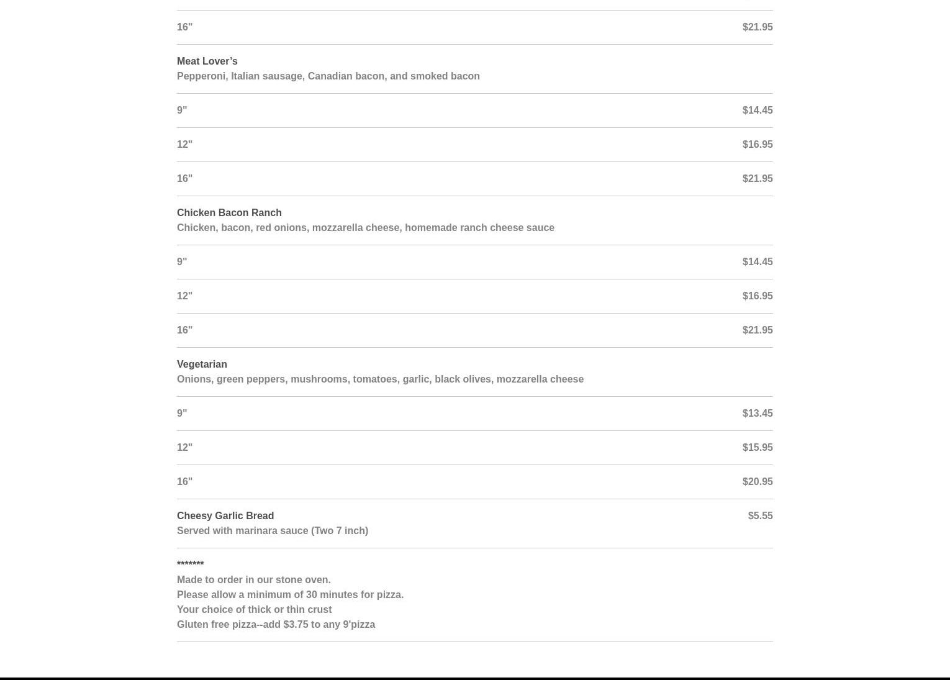Click the Chicken Bacon Ranch ingredients description
Screen dimensions: 950x680
[x=365, y=227]
